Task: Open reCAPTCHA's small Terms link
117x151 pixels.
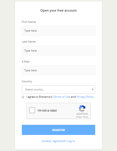Action: point(85,117)
